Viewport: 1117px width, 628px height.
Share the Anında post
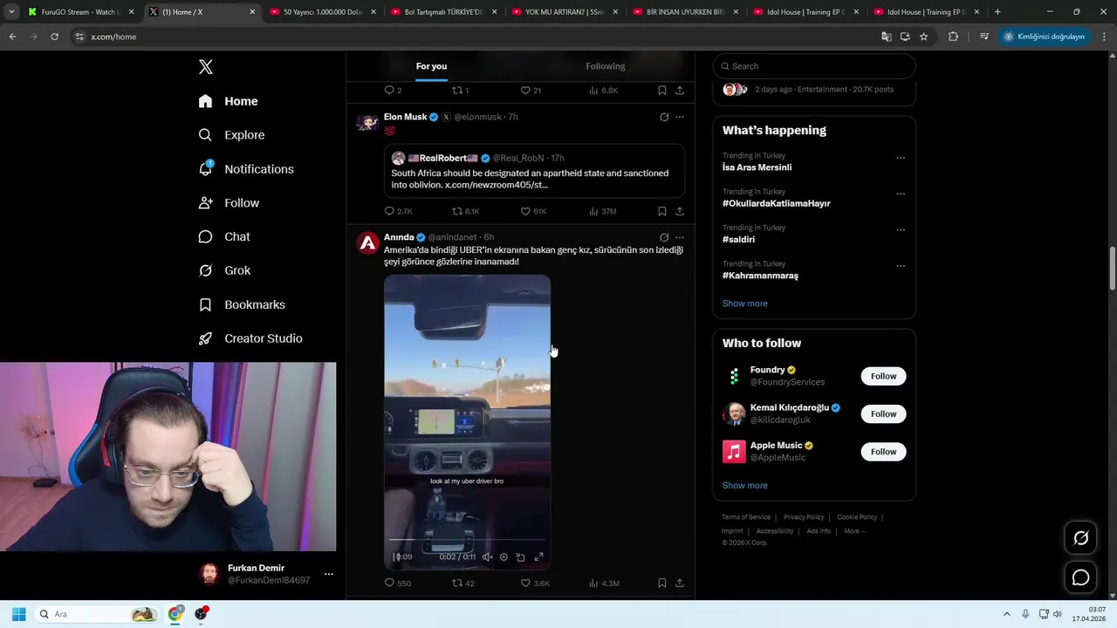[x=679, y=583]
